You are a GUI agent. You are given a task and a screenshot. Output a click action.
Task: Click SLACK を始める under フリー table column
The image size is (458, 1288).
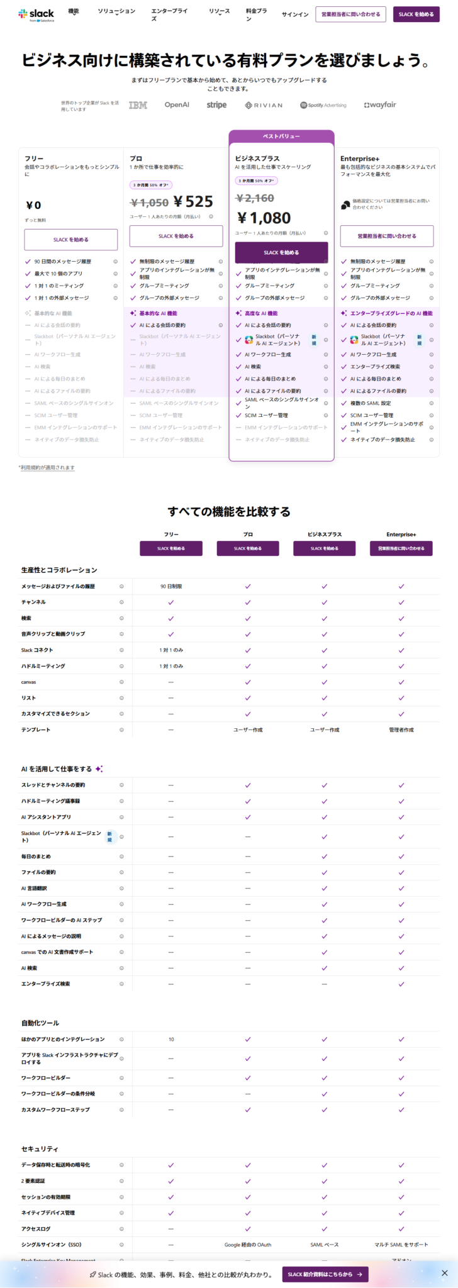pos(171,548)
